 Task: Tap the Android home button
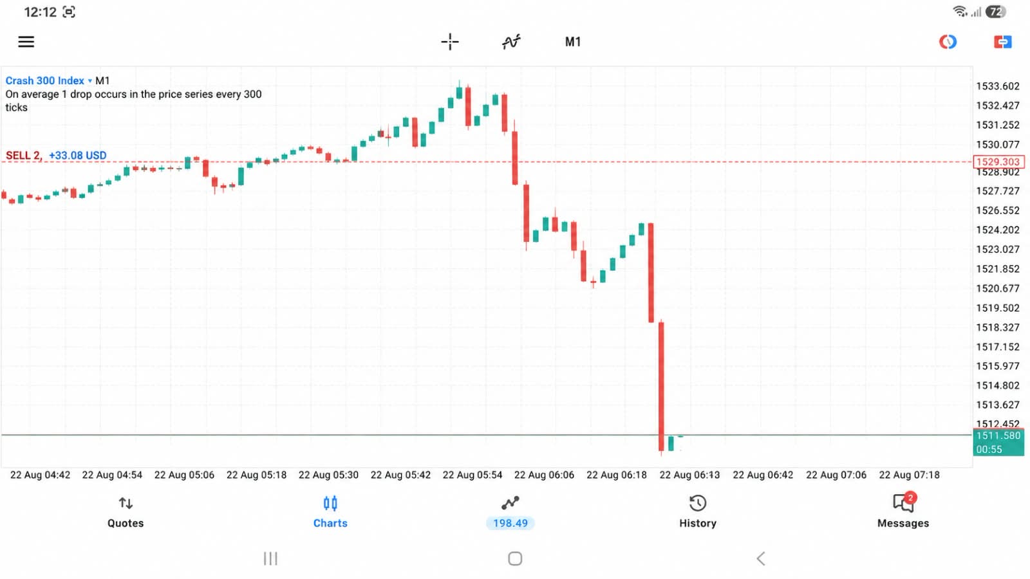pyautogui.click(x=515, y=558)
